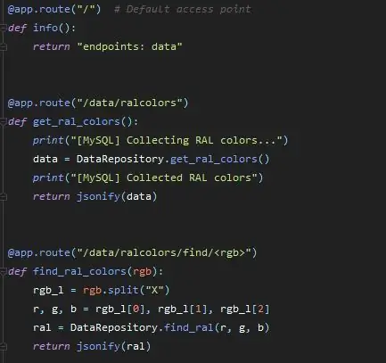This screenshot has height=363, width=386.
Task: Collapse the info function fold marker
Action: (x=4, y=28)
